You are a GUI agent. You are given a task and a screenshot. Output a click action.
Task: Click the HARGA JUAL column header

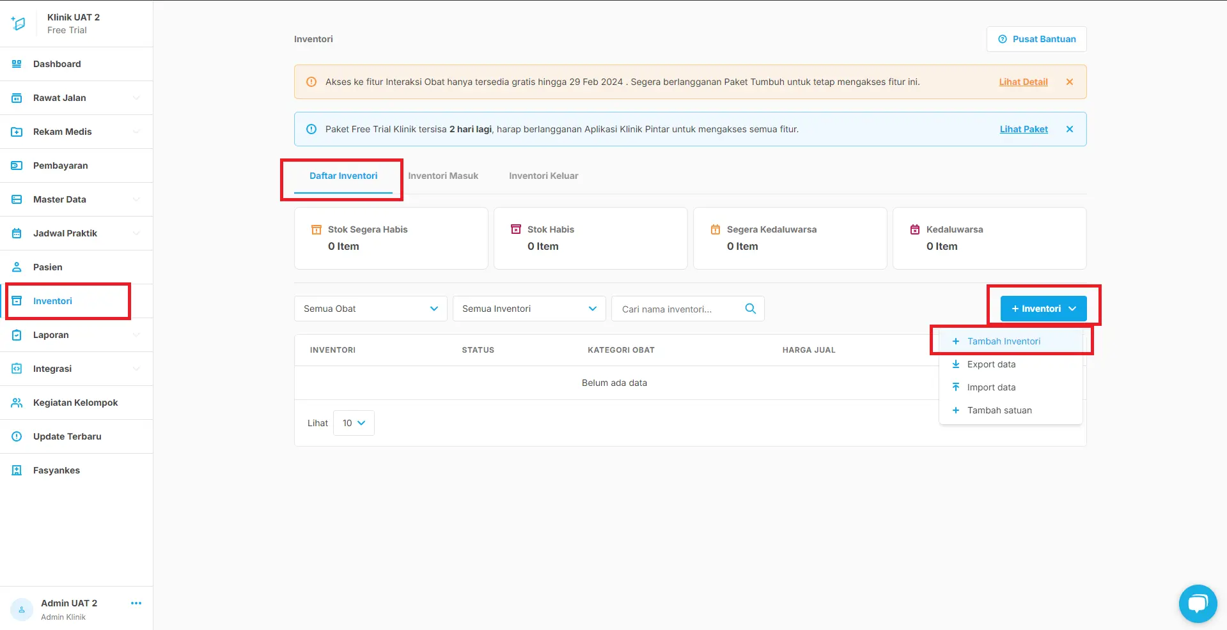(x=809, y=350)
